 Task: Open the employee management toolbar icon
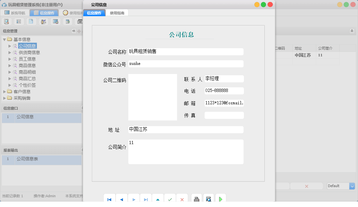[x=43, y=21]
